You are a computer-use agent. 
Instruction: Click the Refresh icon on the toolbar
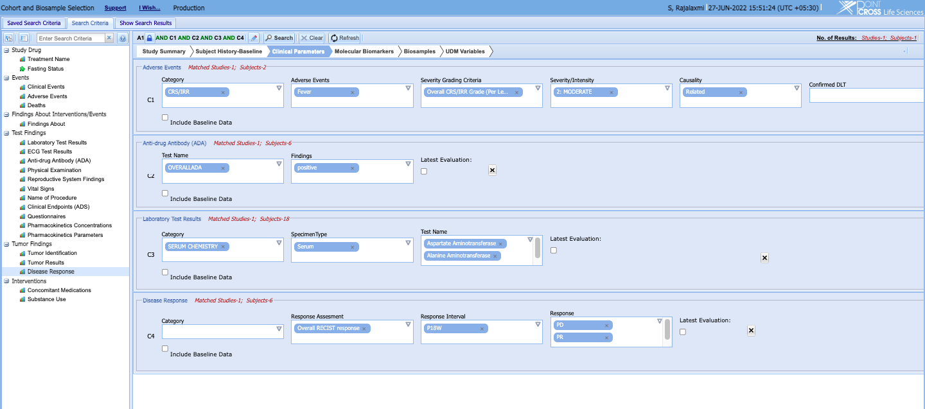tap(333, 38)
